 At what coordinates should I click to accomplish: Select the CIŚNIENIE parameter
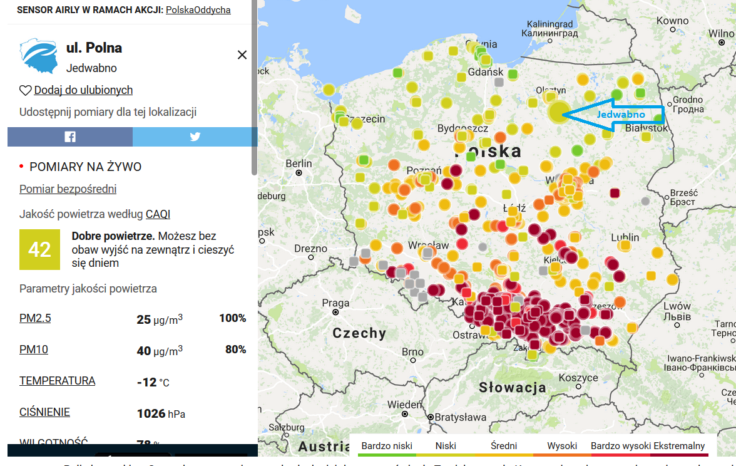(x=44, y=412)
